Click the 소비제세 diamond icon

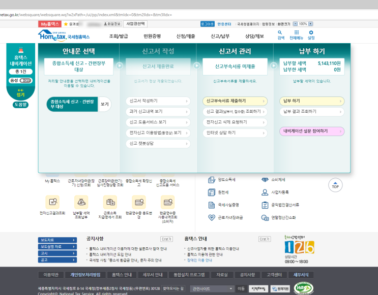pyautogui.click(x=265, y=180)
